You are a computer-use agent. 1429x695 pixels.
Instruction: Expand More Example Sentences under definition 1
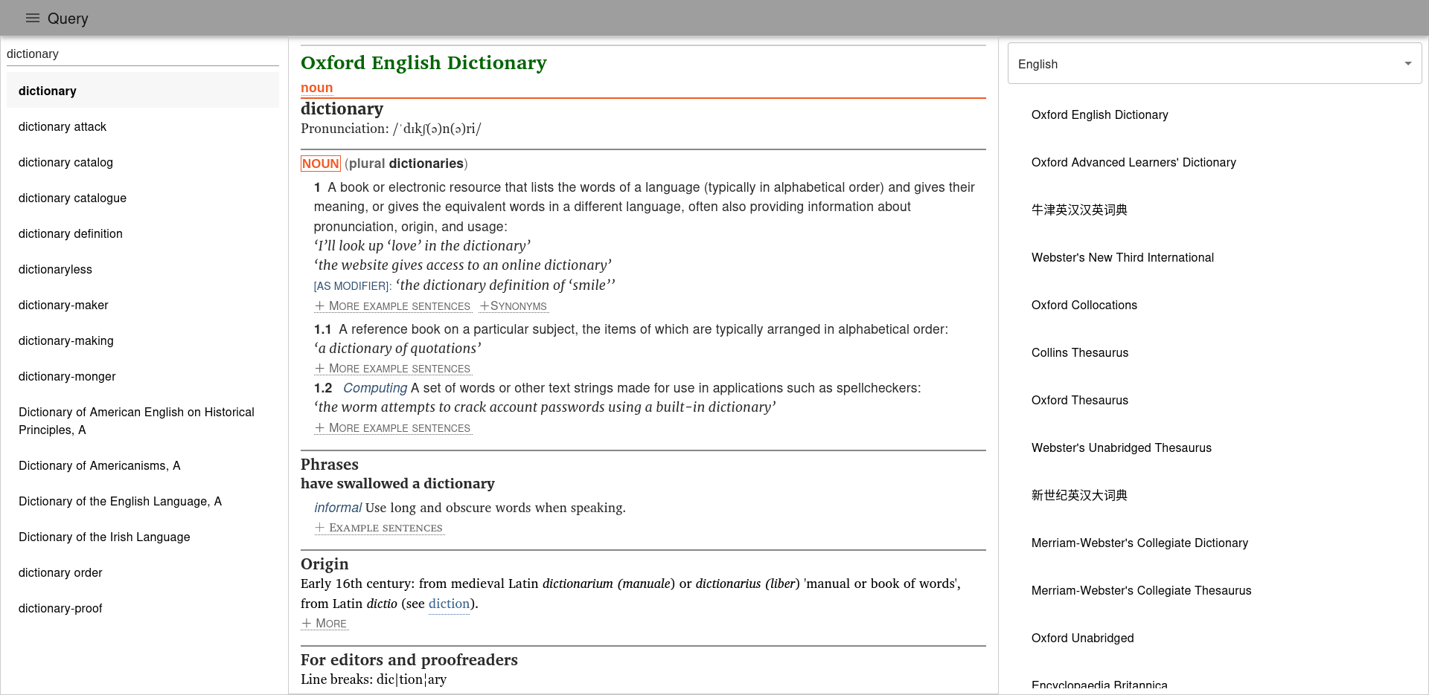coord(393,306)
